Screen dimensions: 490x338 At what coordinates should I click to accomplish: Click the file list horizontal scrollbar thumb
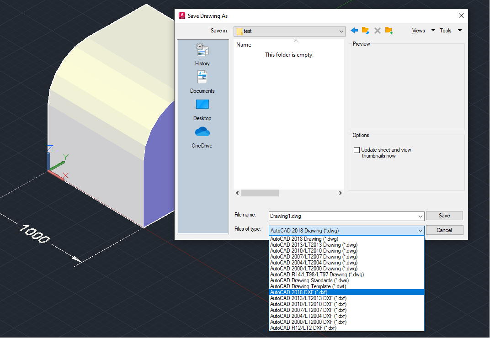(x=260, y=193)
